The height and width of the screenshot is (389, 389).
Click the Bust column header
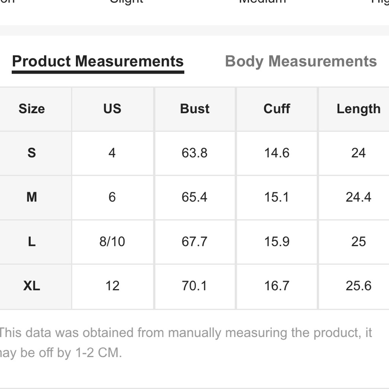tap(195, 109)
